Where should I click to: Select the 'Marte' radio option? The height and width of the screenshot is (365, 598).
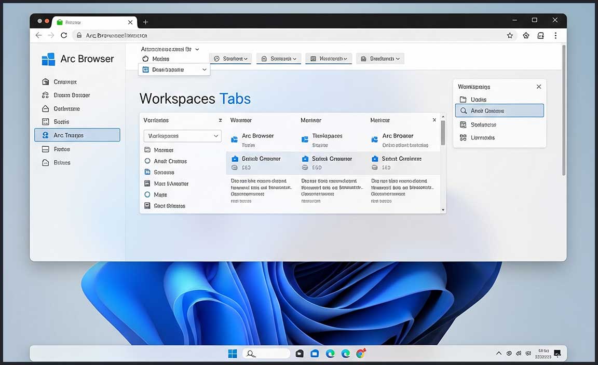tap(147, 194)
